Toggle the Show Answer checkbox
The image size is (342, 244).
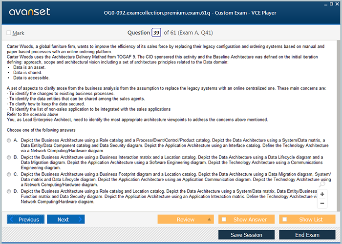(x=224, y=219)
